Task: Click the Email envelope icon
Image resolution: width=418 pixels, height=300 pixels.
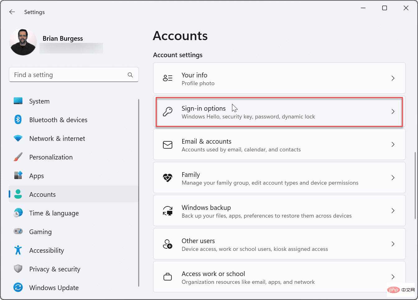Action: [168, 145]
